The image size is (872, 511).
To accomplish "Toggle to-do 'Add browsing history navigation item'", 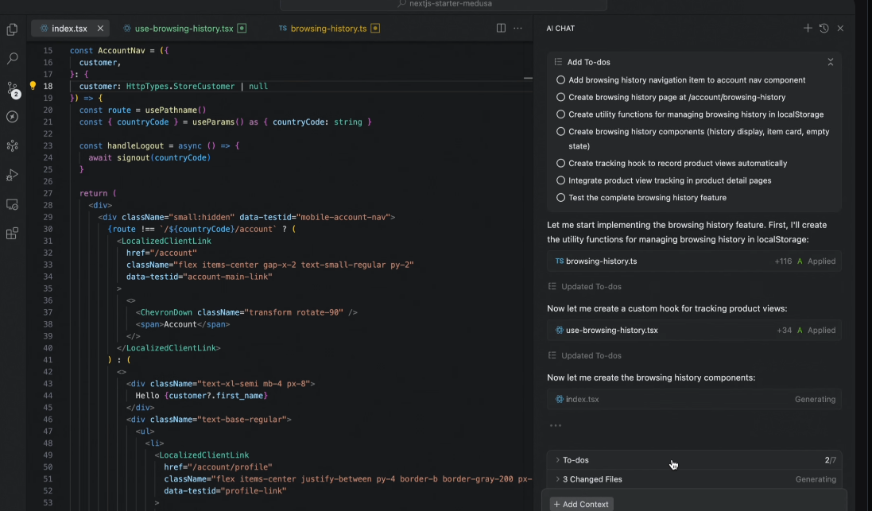I will coord(560,80).
